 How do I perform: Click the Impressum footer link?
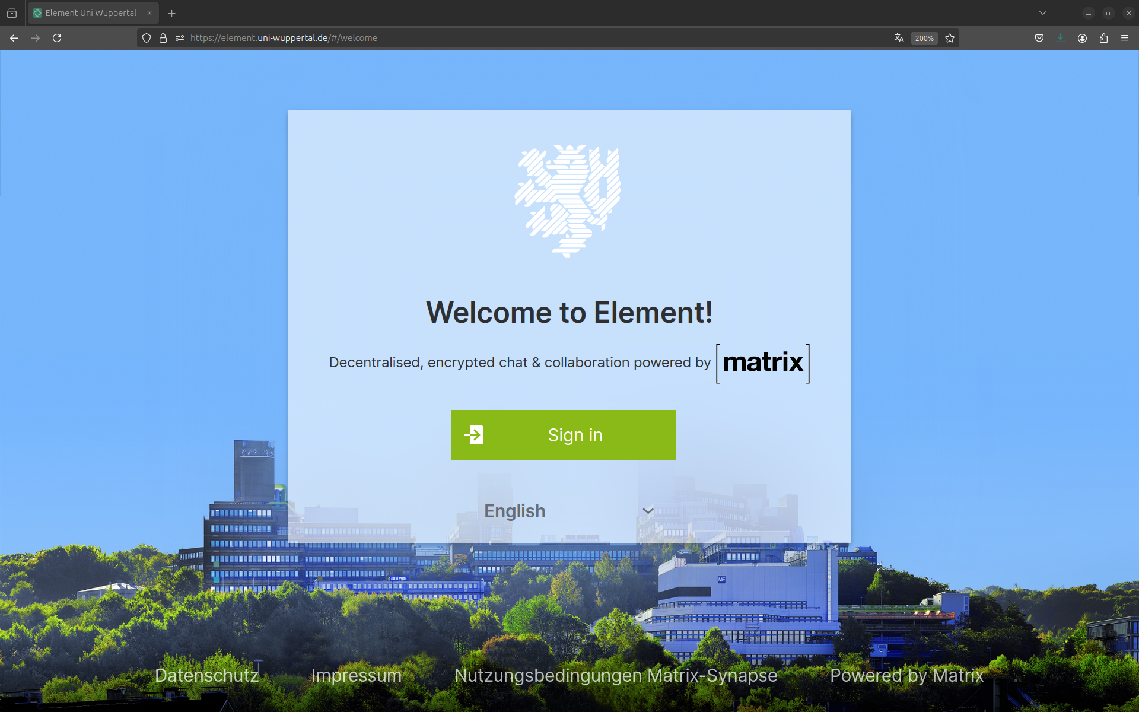click(x=357, y=675)
